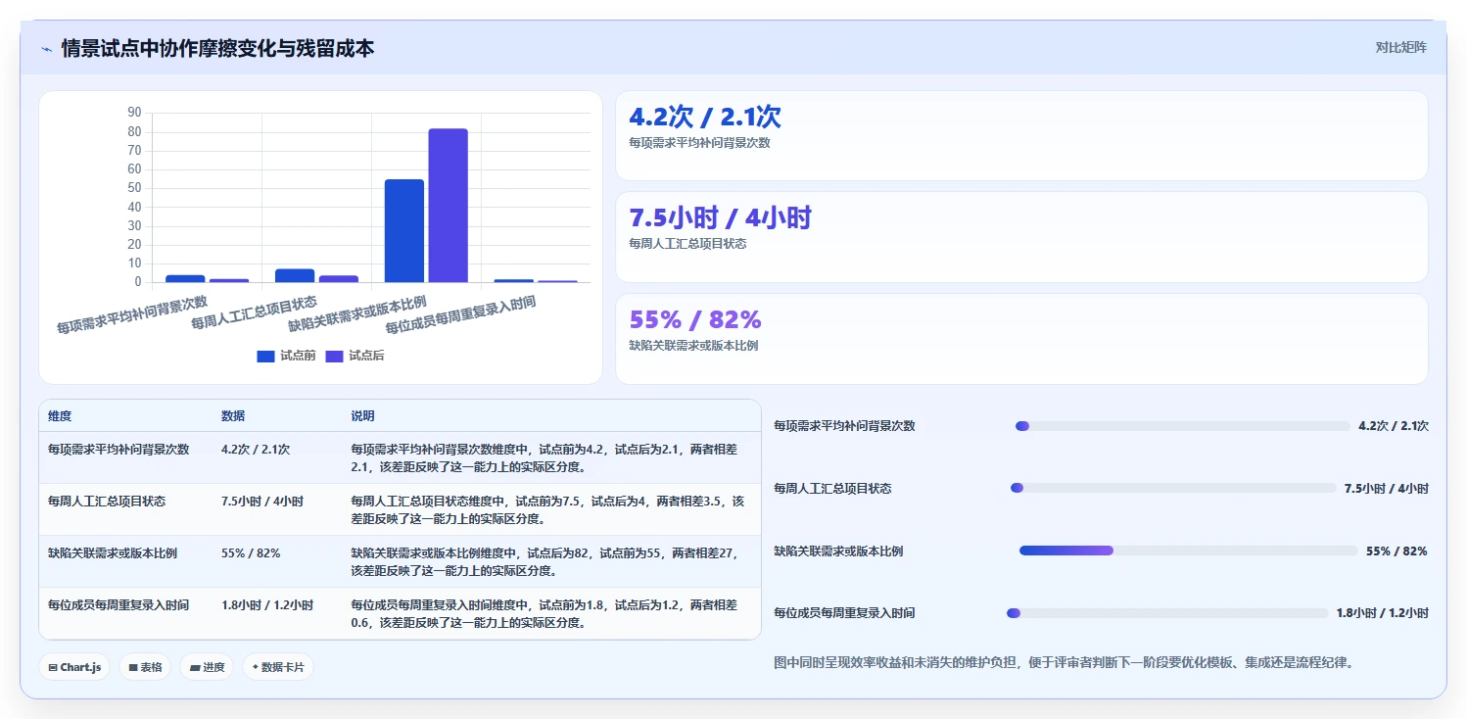Click the progress value 55% / 82%

(x=1396, y=551)
